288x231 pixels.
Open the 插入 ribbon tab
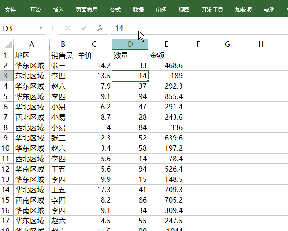click(58, 9)
